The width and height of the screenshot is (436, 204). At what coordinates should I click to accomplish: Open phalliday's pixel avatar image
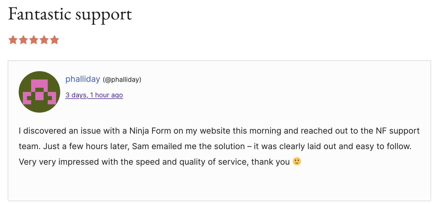click(x=39, y=92)
